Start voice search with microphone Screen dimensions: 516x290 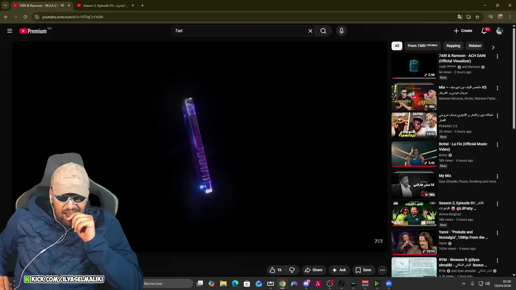[x=341, y=31]
